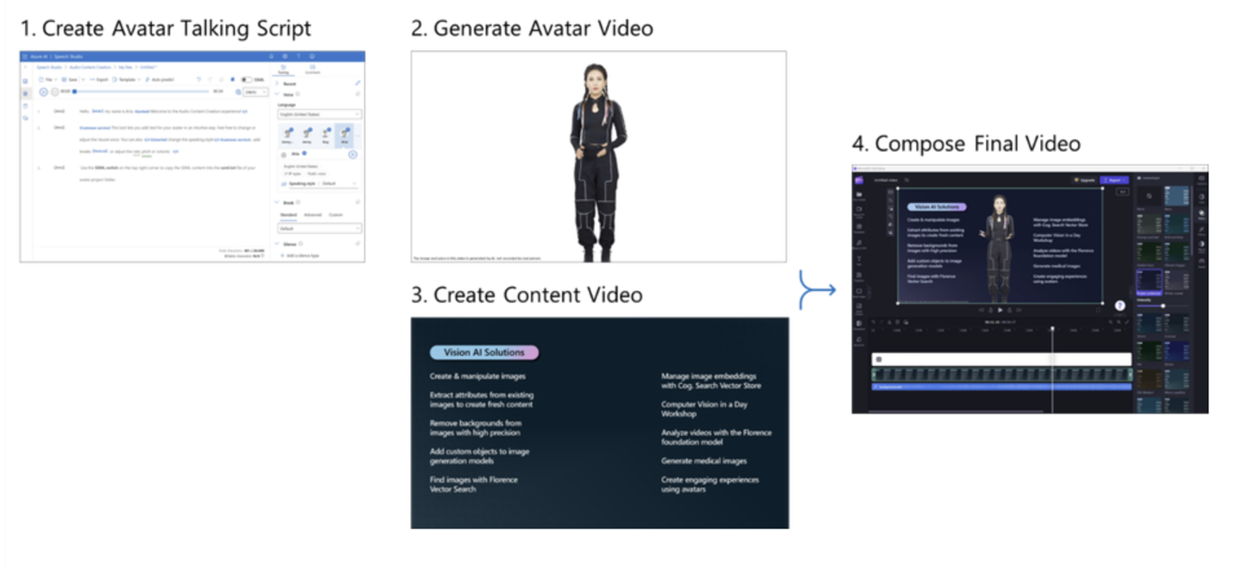
Task: Click the Export button in Clipchamp
Action: pyautogui.click(x=1115, y=180)
